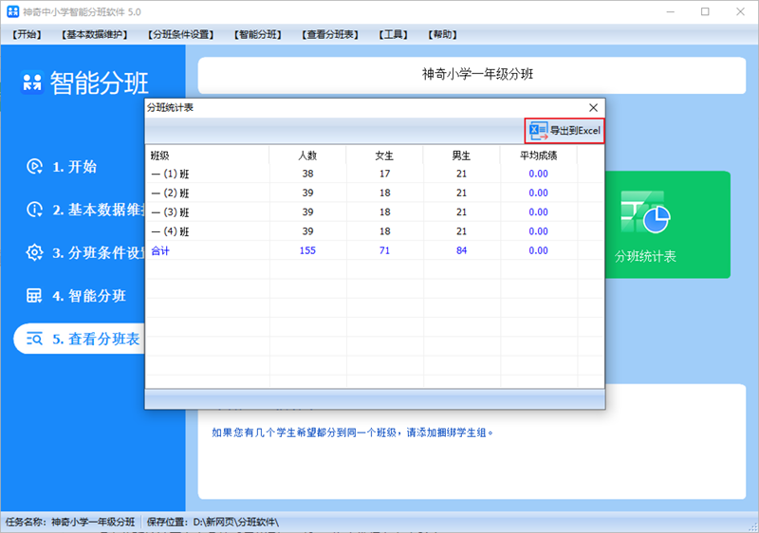The height and width of the screenshot is (533, 759).
Task: Click the gear icon beside 分班条件设置
Action: click(34, 252)
